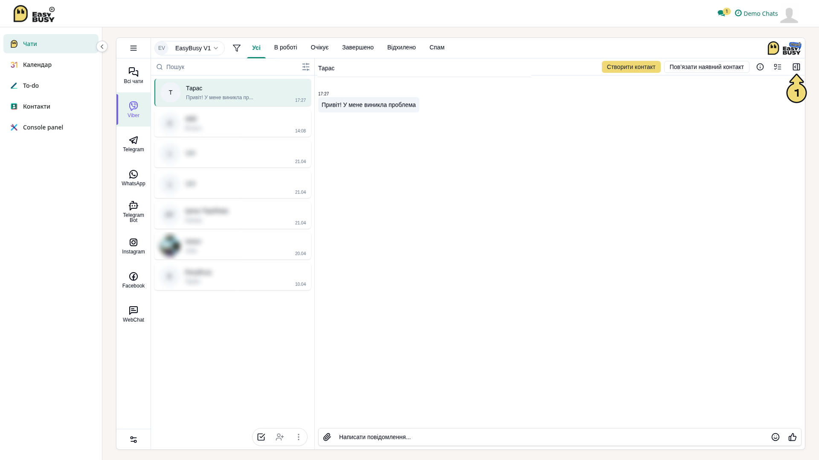819x460 pixels.
Task: Open the WebChat channel
Action: click(x=134, y=314)
